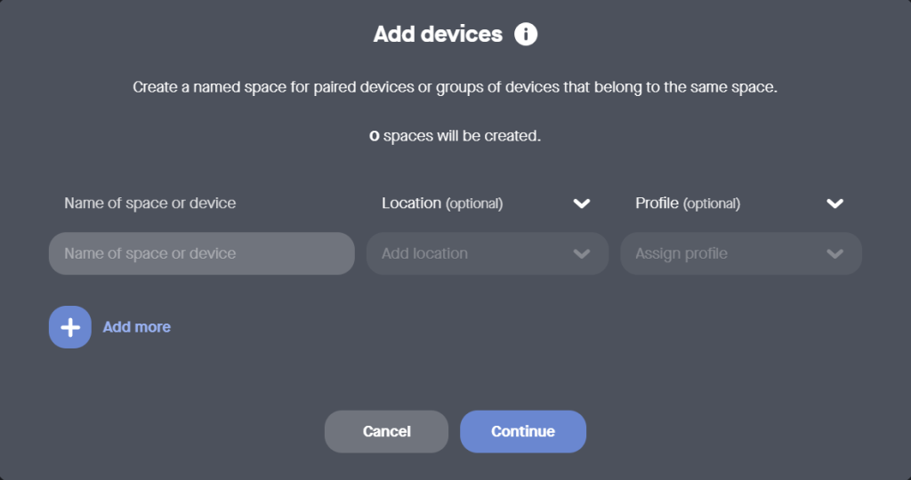
Task: Select the Assign profile placeholder text
Action: (681, 254)
